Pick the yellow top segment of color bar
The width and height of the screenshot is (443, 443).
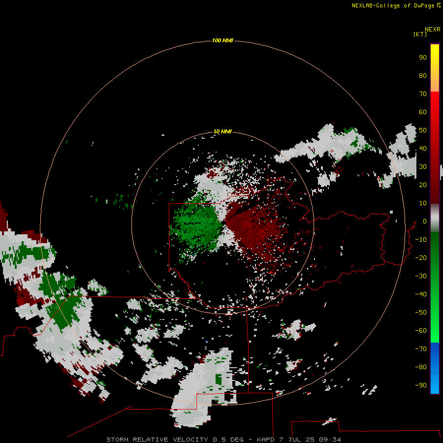click(x=435, y=68)
